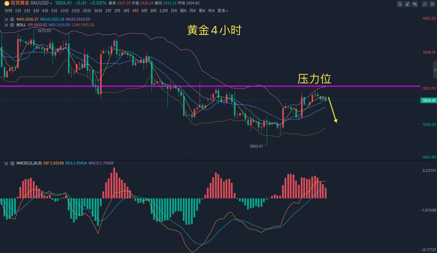This screenshot has height=253, width=437.
Task: Open BOLL indicator settings hexagon icon
Action: 12,25
